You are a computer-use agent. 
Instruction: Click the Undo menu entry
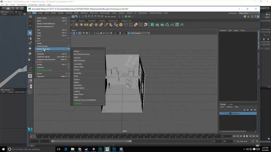(x=53, y=18)
